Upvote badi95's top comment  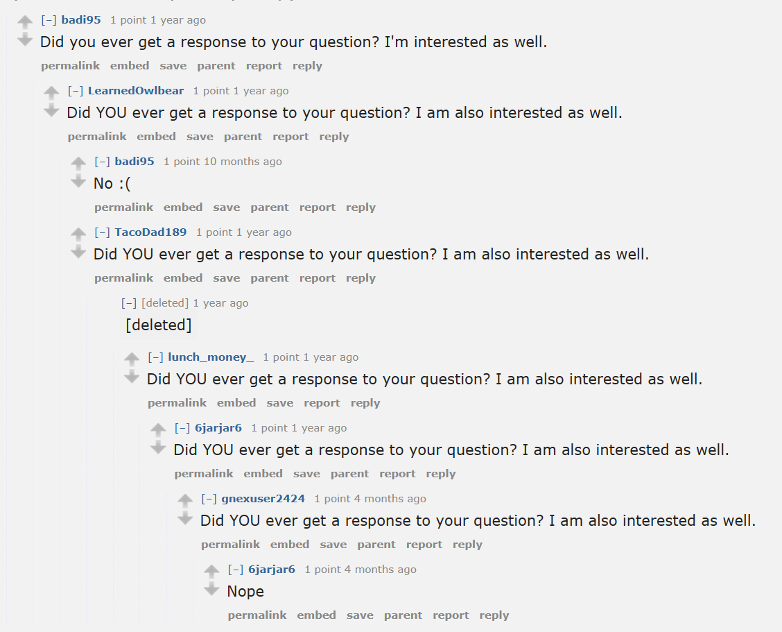click(x=25, y=22)
